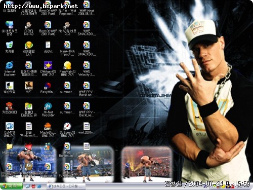Select the Best Of WWF 2001 Part1 file
The height and width of the screenshot is (190, 253).
click(48, 8)
